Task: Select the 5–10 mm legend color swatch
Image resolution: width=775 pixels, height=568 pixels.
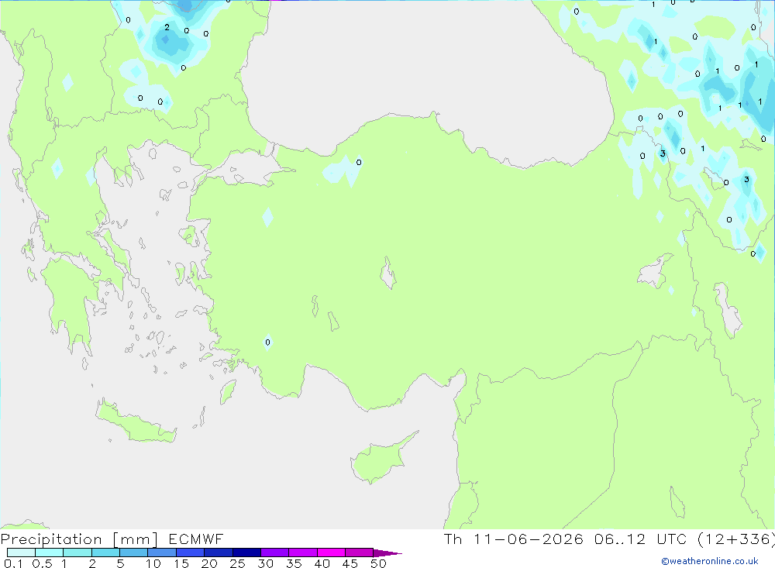Action: click(134, 553)
